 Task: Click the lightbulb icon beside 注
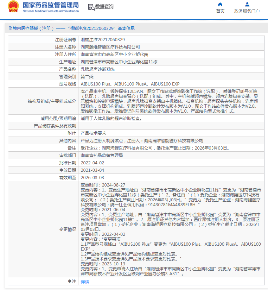(x=70, y=281)
